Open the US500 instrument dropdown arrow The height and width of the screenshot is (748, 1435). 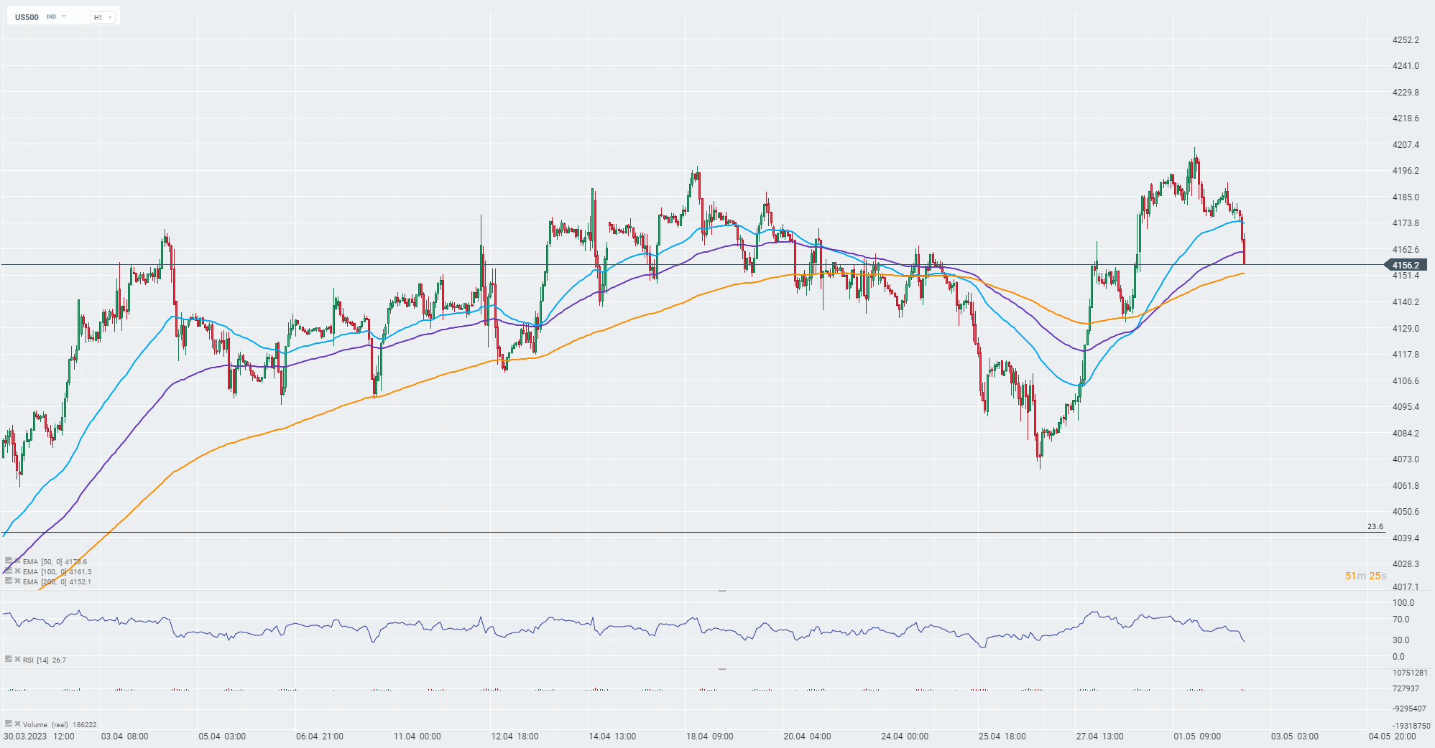click(x=64, y=17)
